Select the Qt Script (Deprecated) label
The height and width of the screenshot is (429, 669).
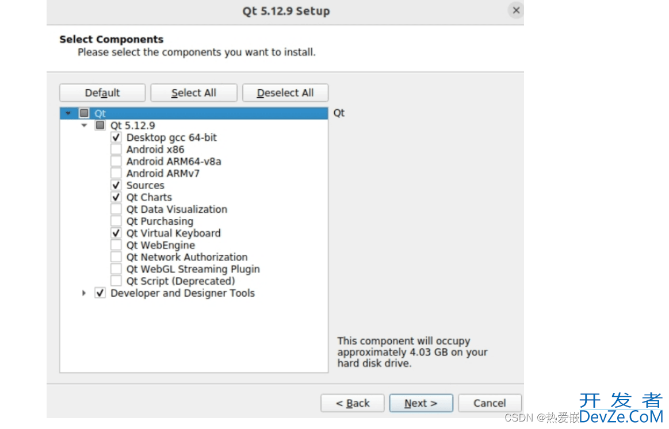(x=181, y=281)
